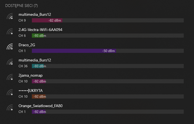Select the hidden UKRYTA network name
The width and height of the screenshot is (194, 124).
click(x=30, y=91)
